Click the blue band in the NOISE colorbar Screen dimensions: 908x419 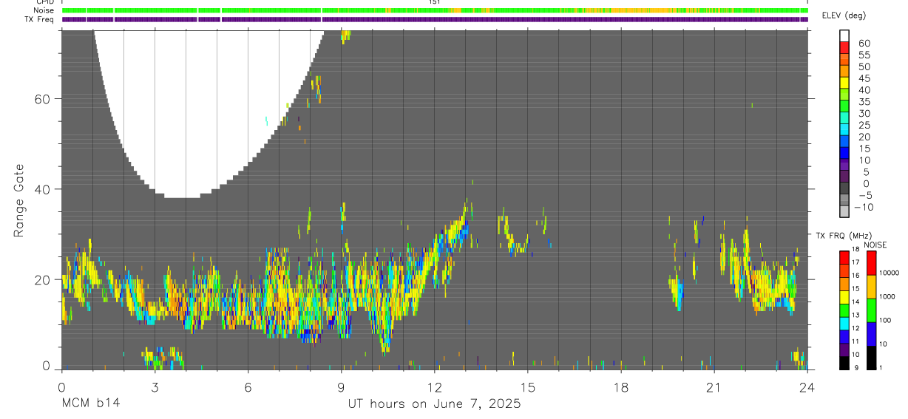click(871, 334)
